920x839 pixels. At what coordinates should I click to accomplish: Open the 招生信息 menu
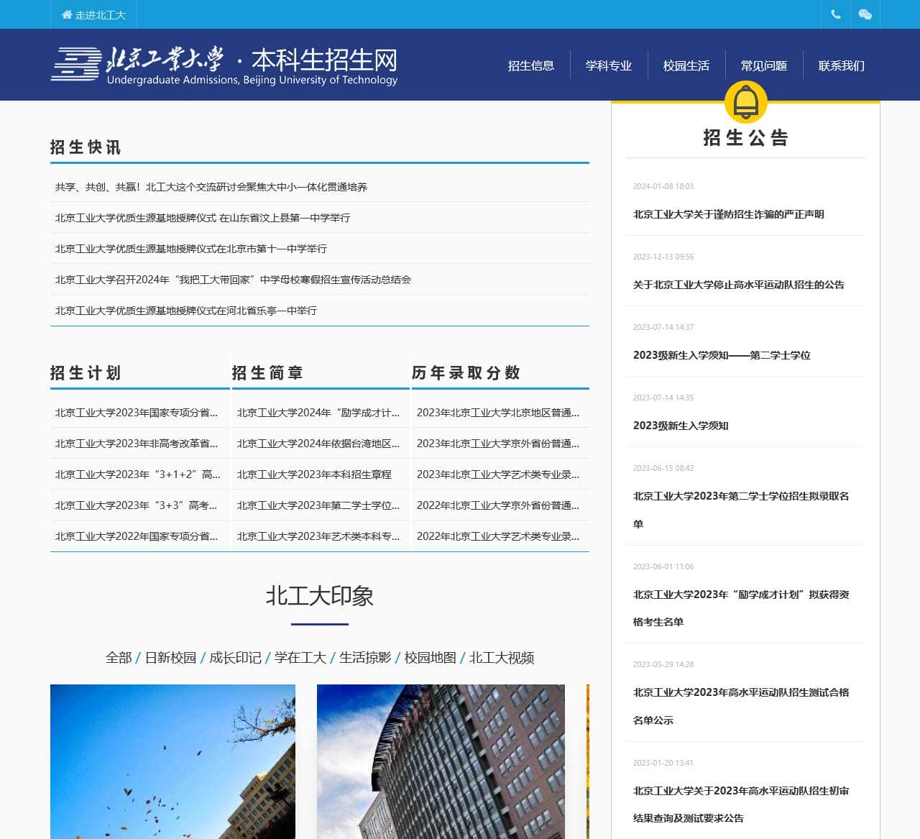coord(531,65)
